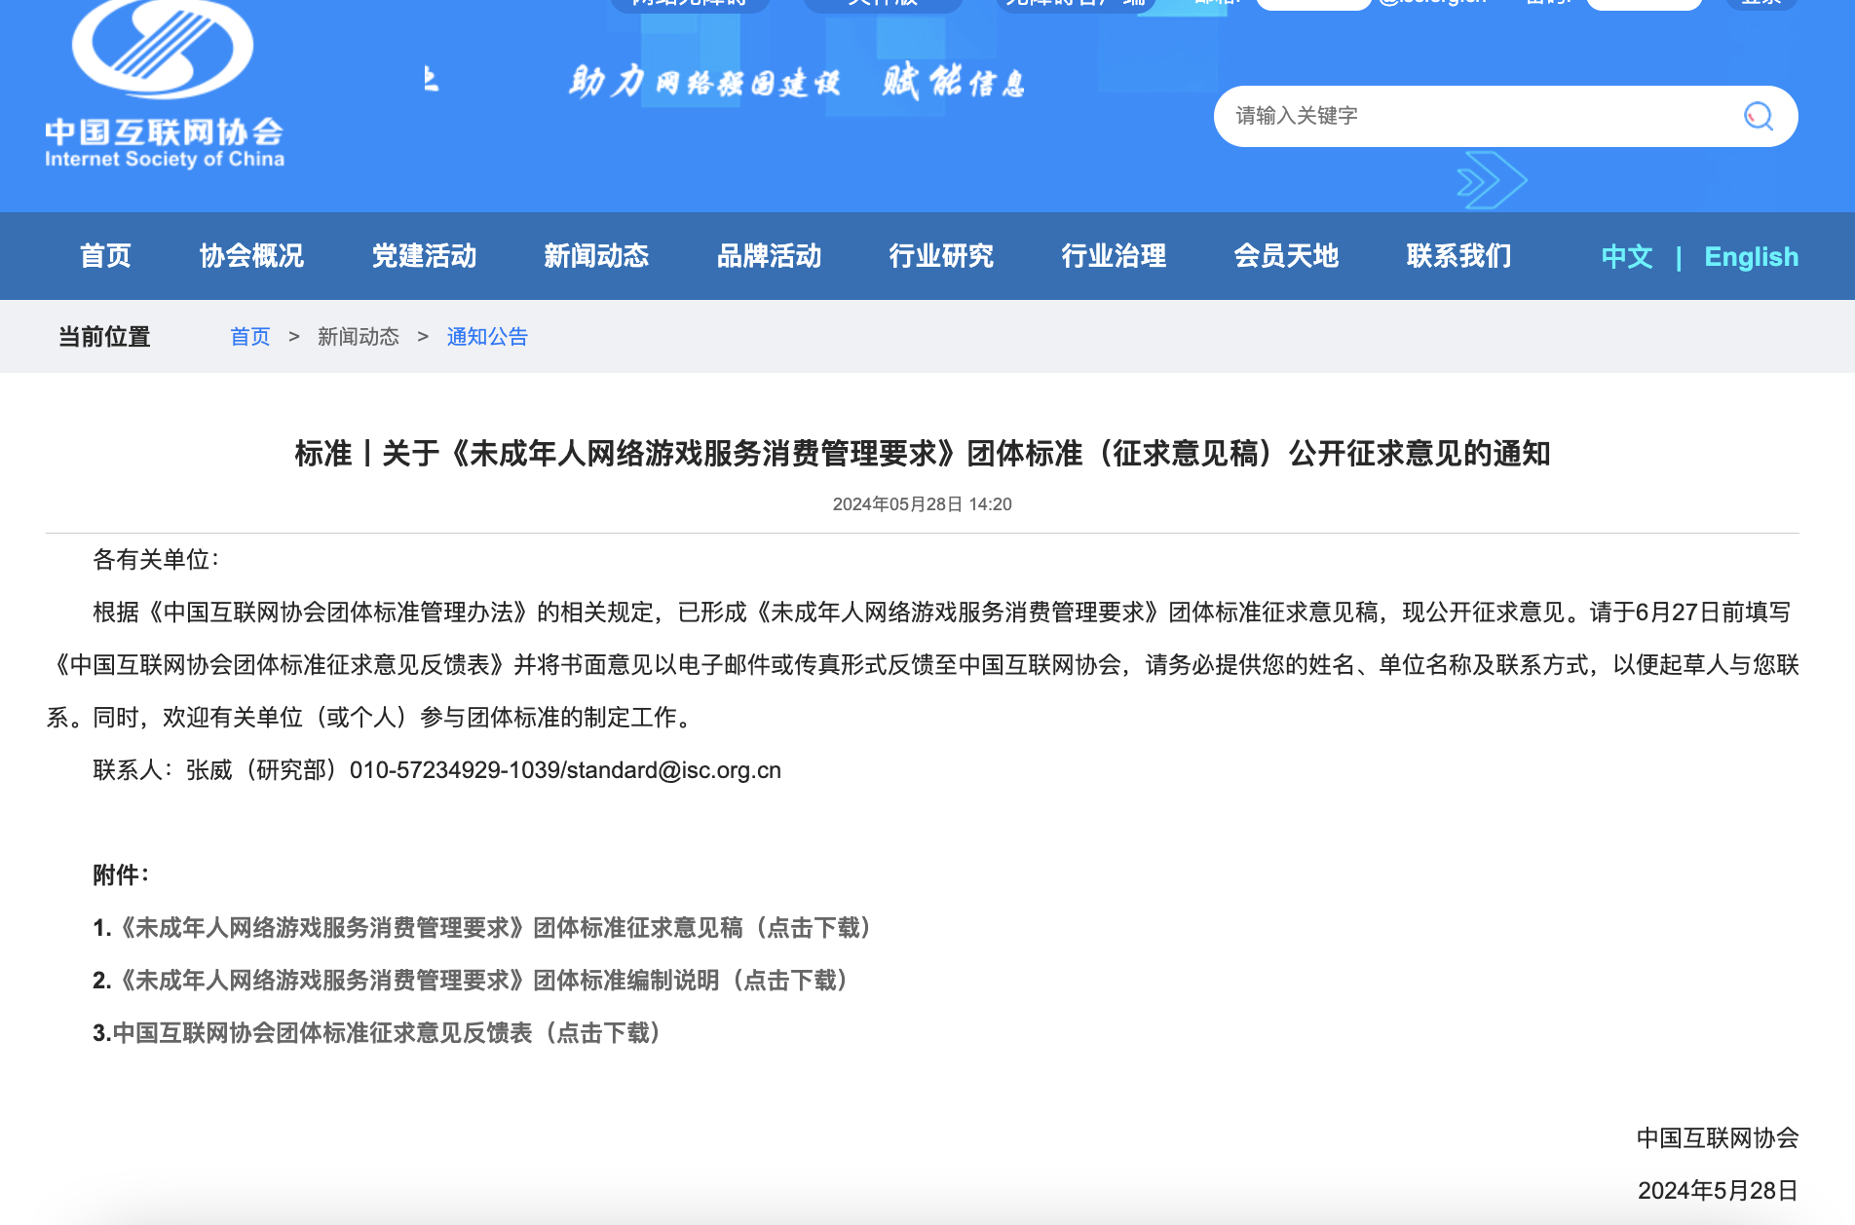
Task: Click 通知公告 in the breadcrumb
Action: pos(487,337)
